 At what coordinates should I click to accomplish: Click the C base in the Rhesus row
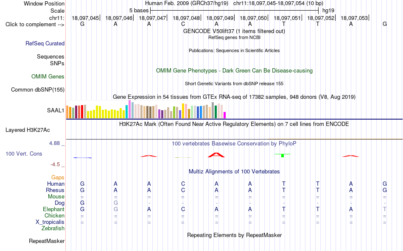(183, 190)
